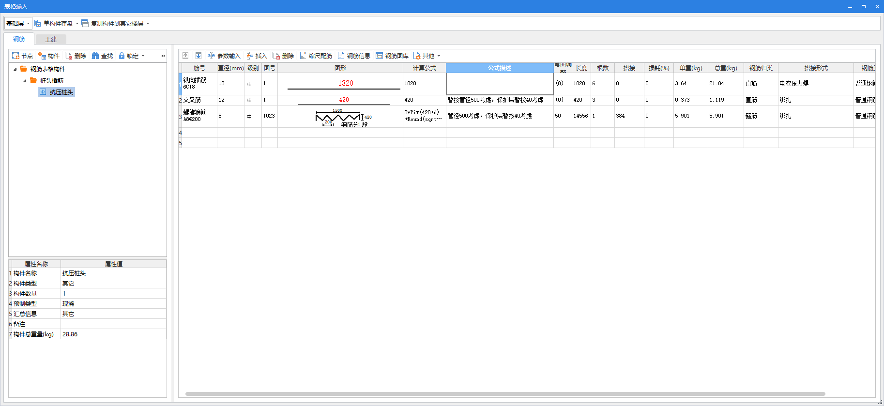Screen dimensions: 884x406
Task: Click the horizontal scrollbar of rebar table
Action: 505,394
